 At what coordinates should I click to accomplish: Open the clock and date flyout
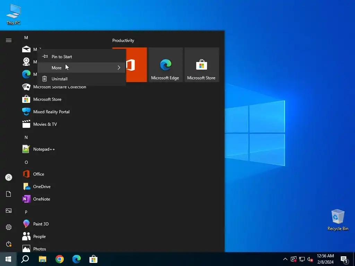[325, 259]
